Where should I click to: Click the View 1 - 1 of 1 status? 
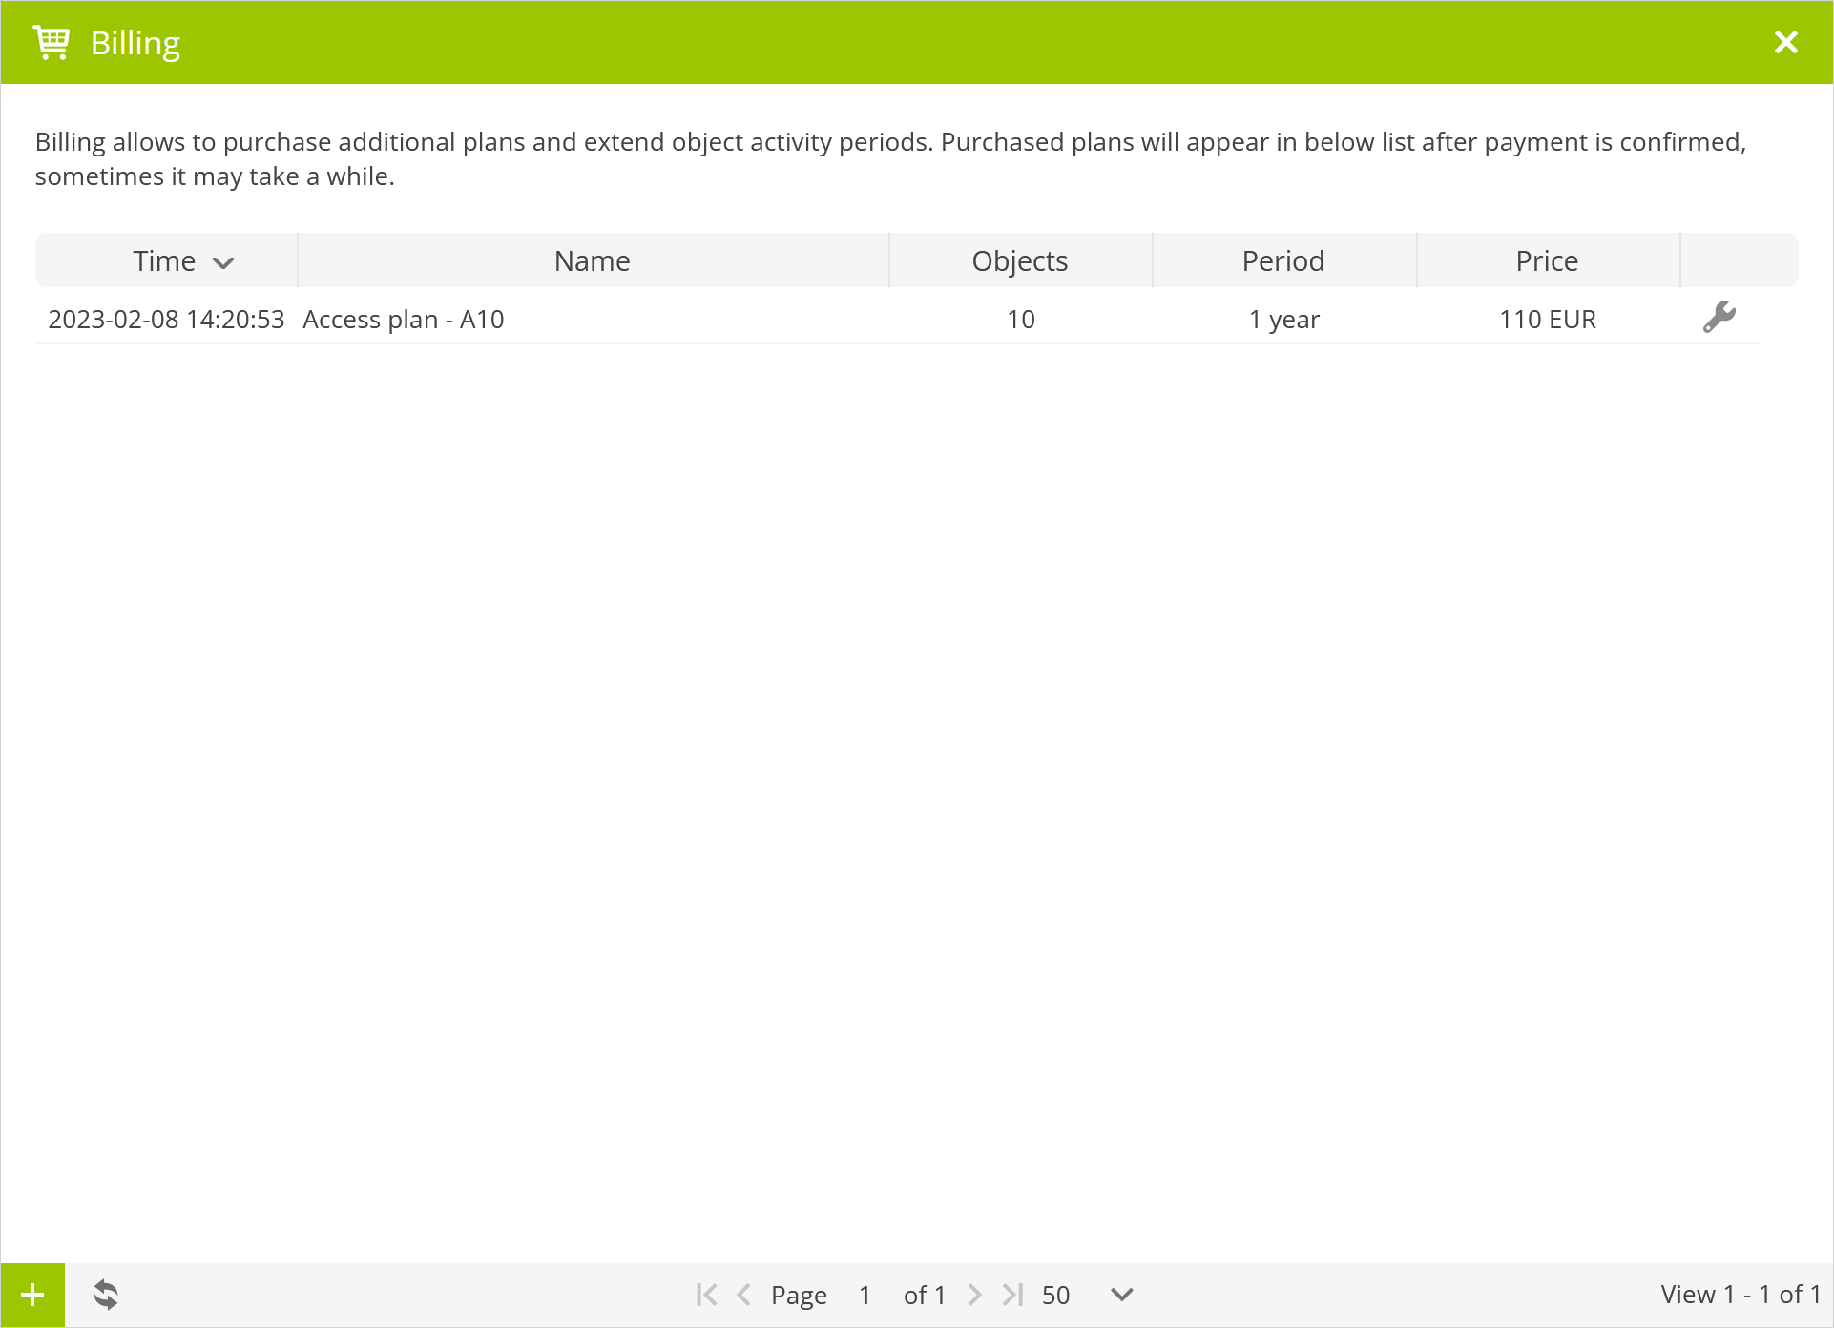(1741, 1295)
